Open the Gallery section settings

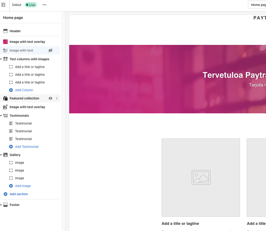click(x=15, y=155)
